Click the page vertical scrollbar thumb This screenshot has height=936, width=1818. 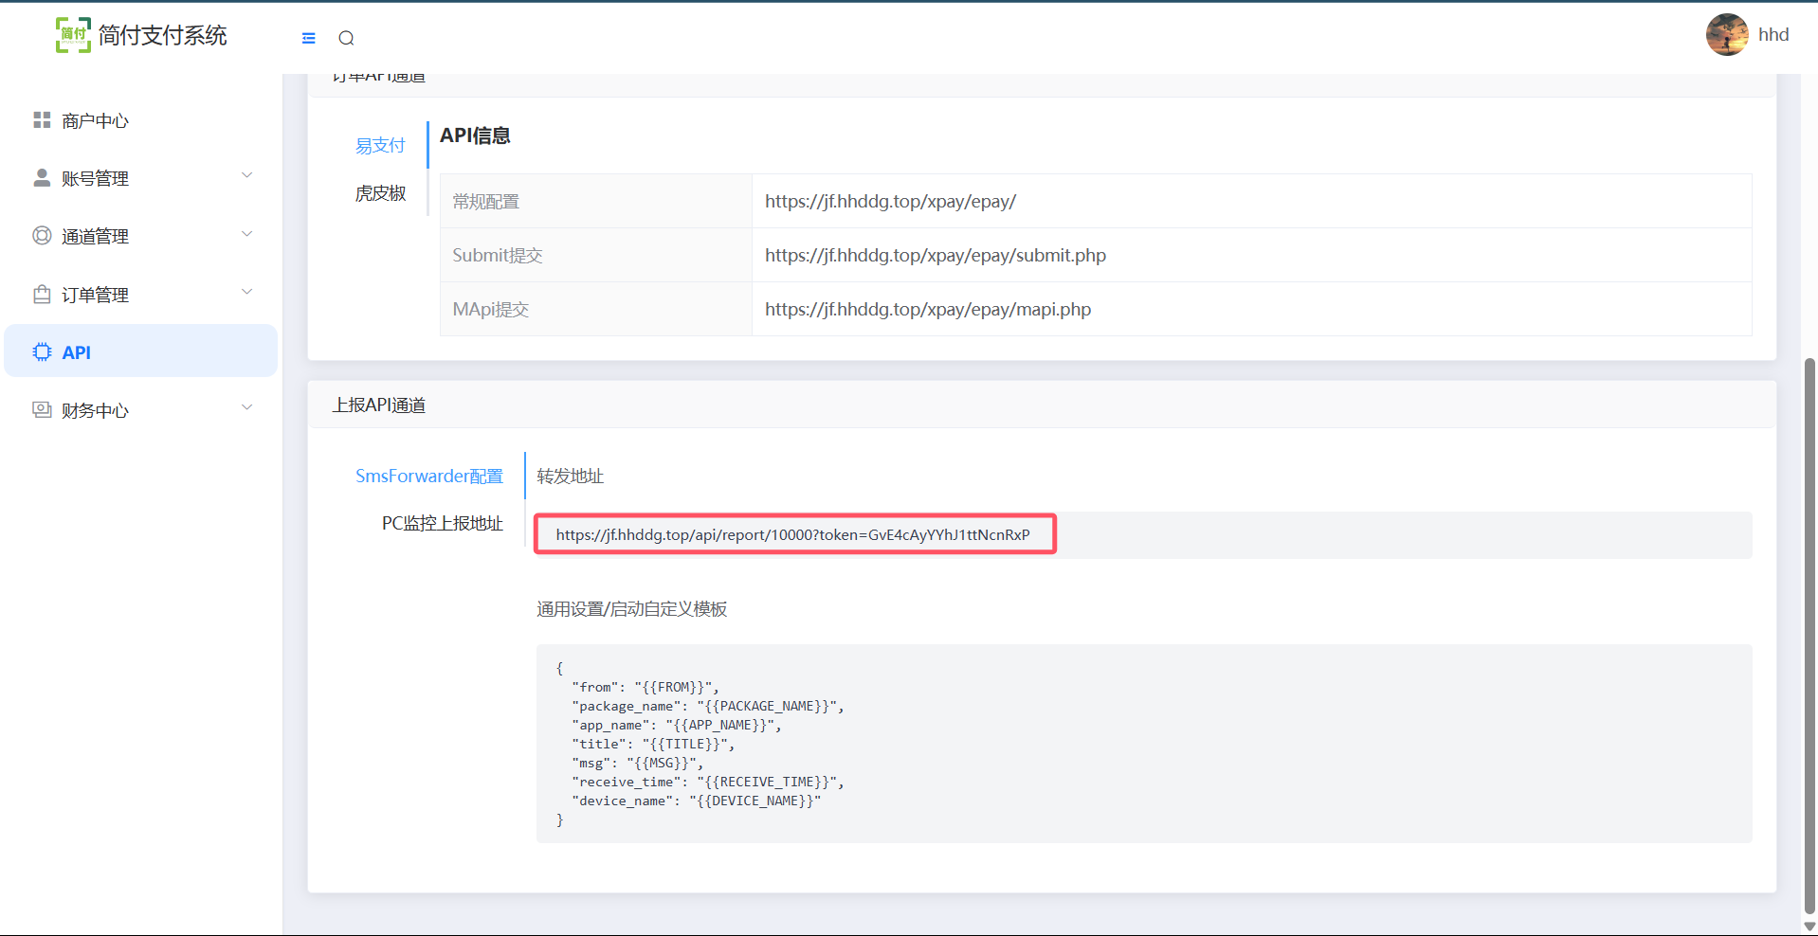1809,635
